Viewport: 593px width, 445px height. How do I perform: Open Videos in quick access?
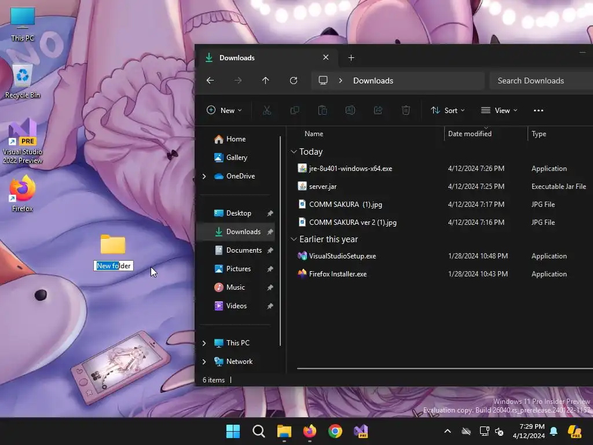pyautogui.click(x=238, y=306)
